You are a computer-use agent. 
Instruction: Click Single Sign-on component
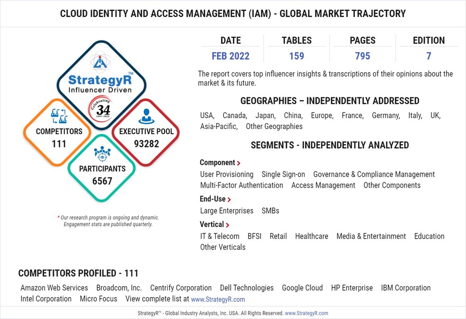tap(283, 174)
